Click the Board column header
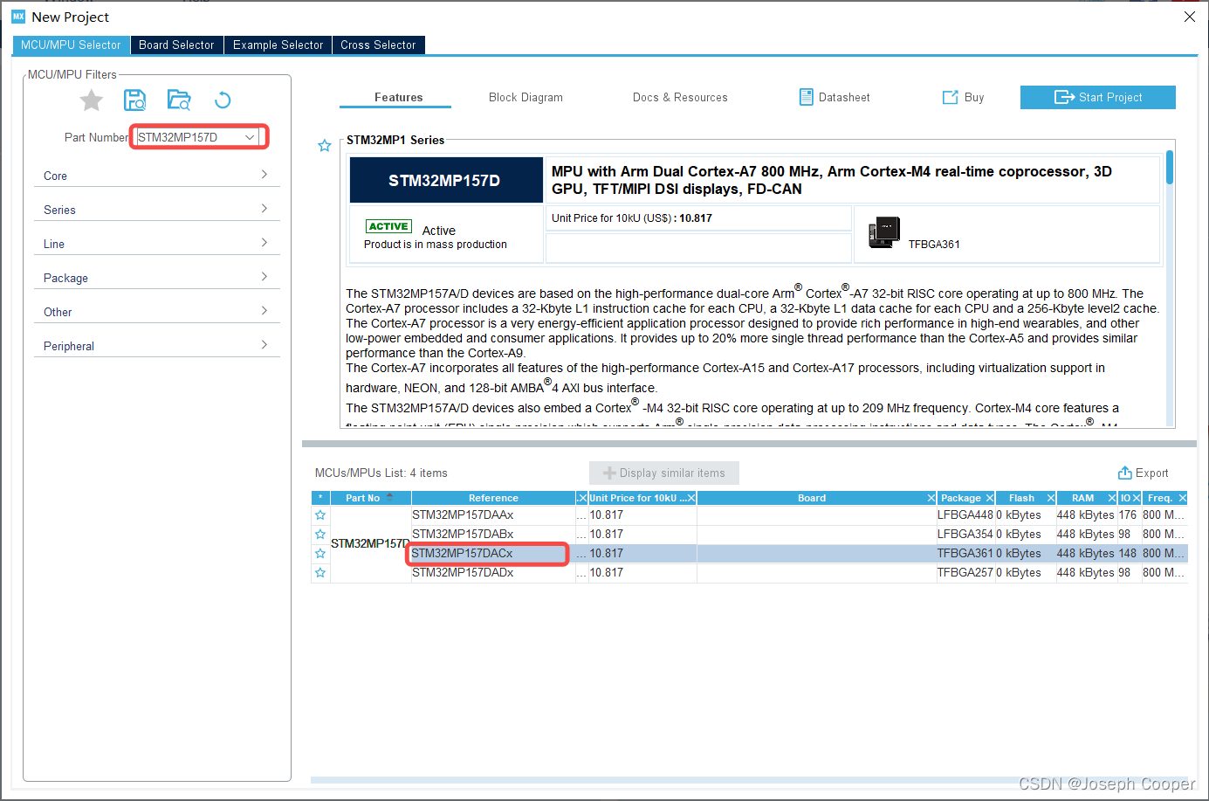 point(812,498)
